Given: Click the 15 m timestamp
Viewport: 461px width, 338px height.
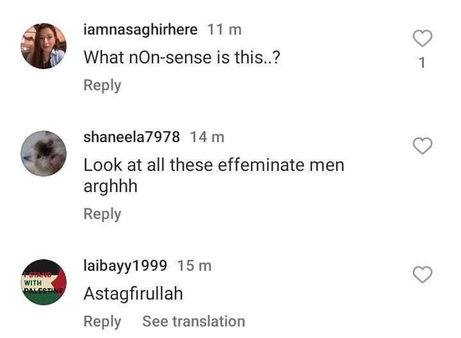Looking at the screenshot, I should tap(194, 266).
